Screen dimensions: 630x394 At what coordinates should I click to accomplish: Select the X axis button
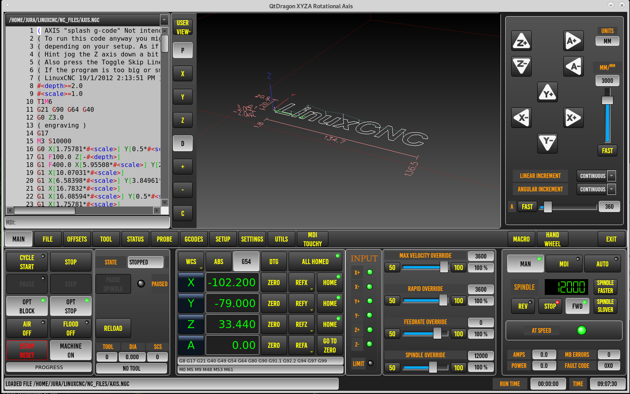pos(191,283)
